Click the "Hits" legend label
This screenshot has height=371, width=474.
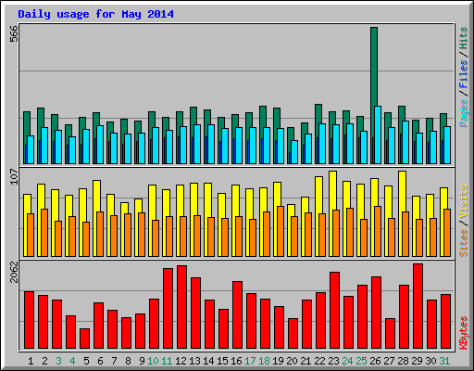coord(464,38)
